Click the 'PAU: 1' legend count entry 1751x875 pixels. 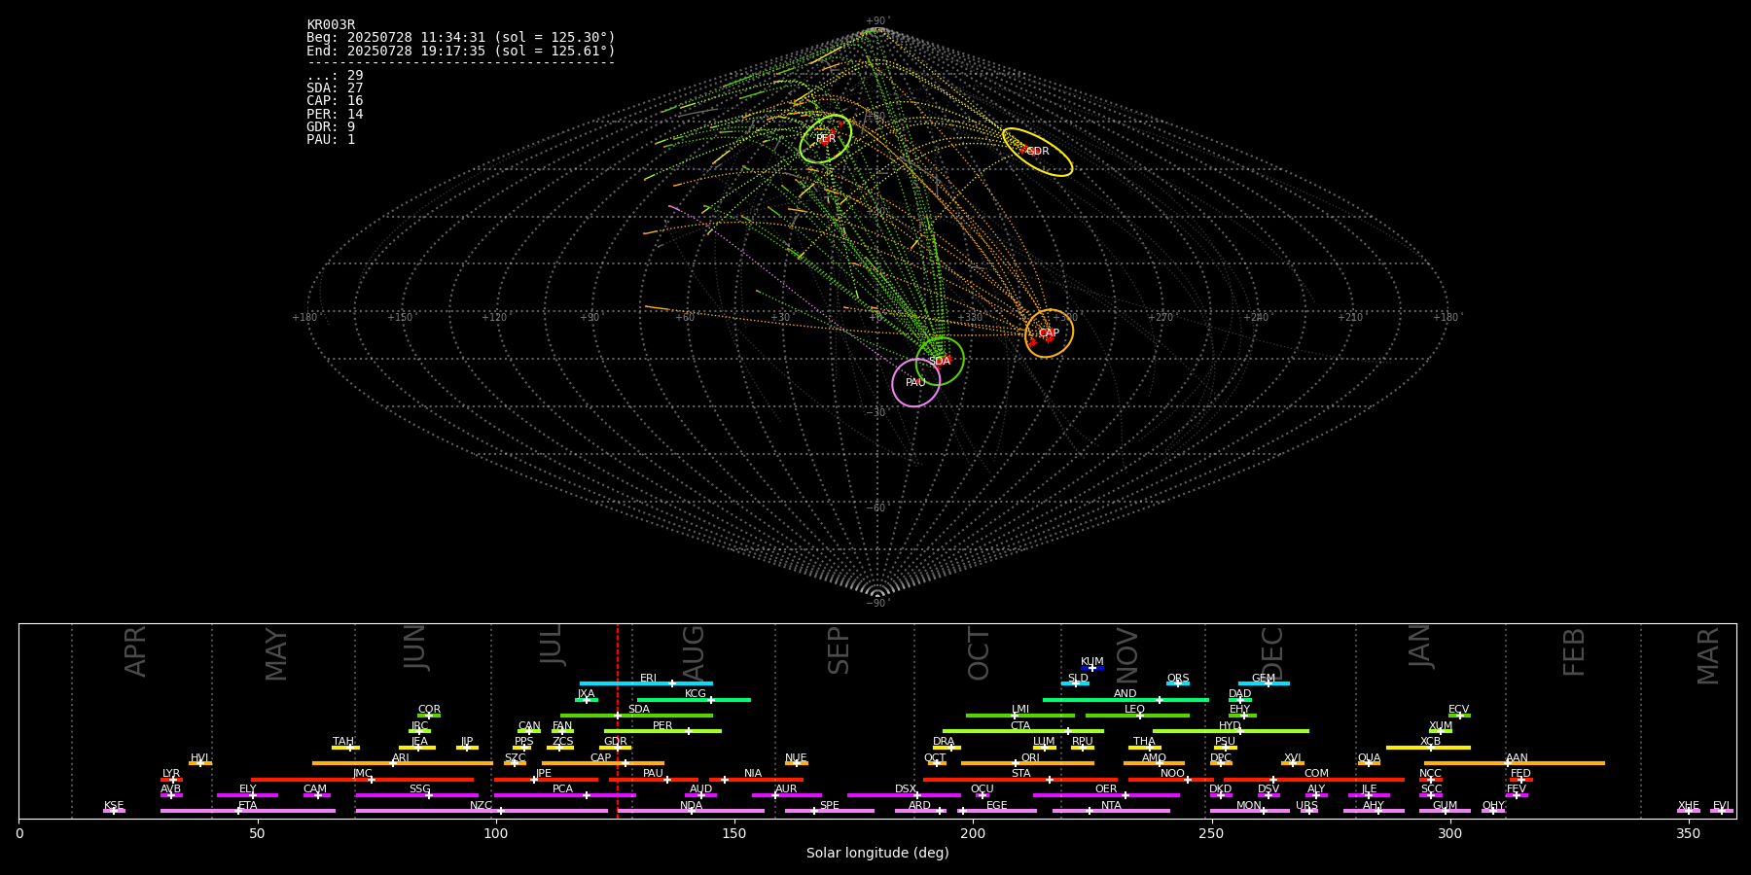coord(331,140)
